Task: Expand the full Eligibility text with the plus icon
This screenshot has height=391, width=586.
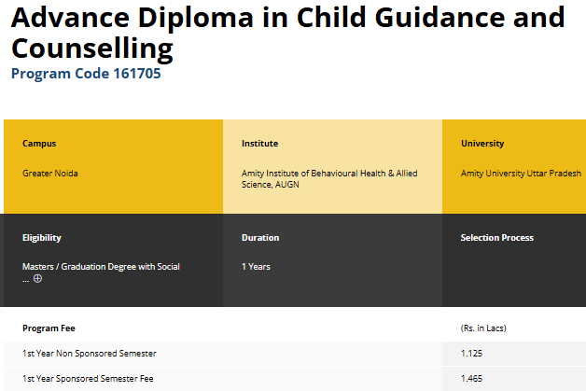Action: pos(37,278)
